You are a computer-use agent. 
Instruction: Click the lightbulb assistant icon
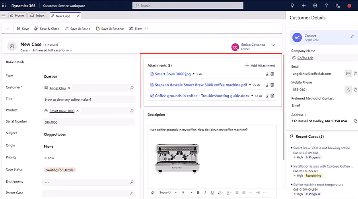[x=292, y=6]
